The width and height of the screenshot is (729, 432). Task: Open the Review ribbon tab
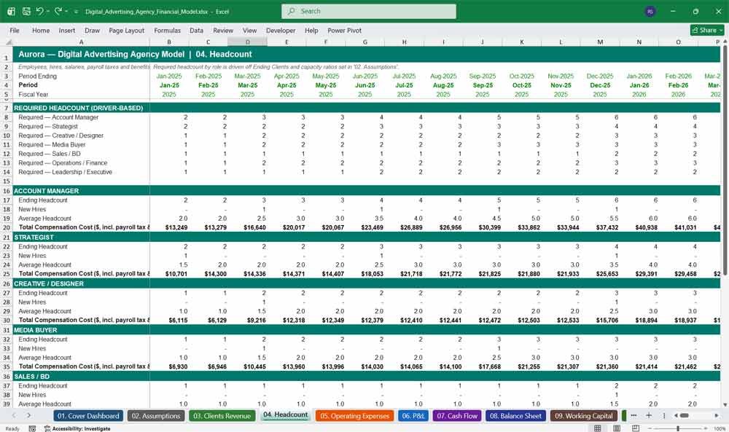223,30
